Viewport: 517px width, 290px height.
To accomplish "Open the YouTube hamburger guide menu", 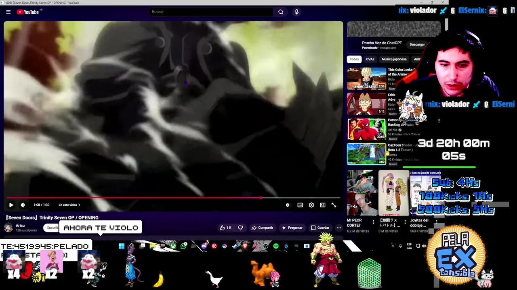I will 8,12.
